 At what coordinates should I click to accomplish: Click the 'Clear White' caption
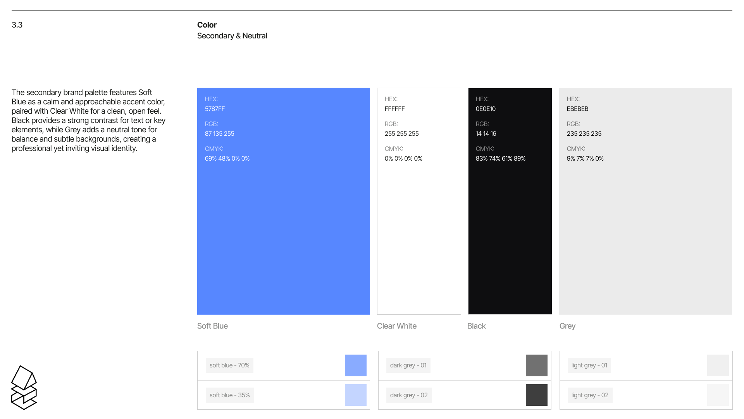[397, 326]
